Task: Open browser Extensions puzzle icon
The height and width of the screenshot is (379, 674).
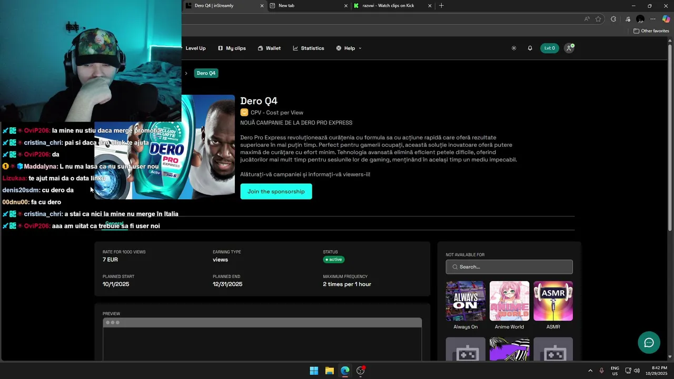Action: click(x=613, y=19)
